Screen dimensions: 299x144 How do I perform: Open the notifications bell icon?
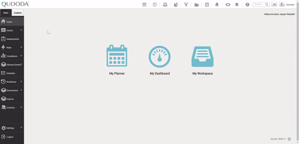(217, 4)
